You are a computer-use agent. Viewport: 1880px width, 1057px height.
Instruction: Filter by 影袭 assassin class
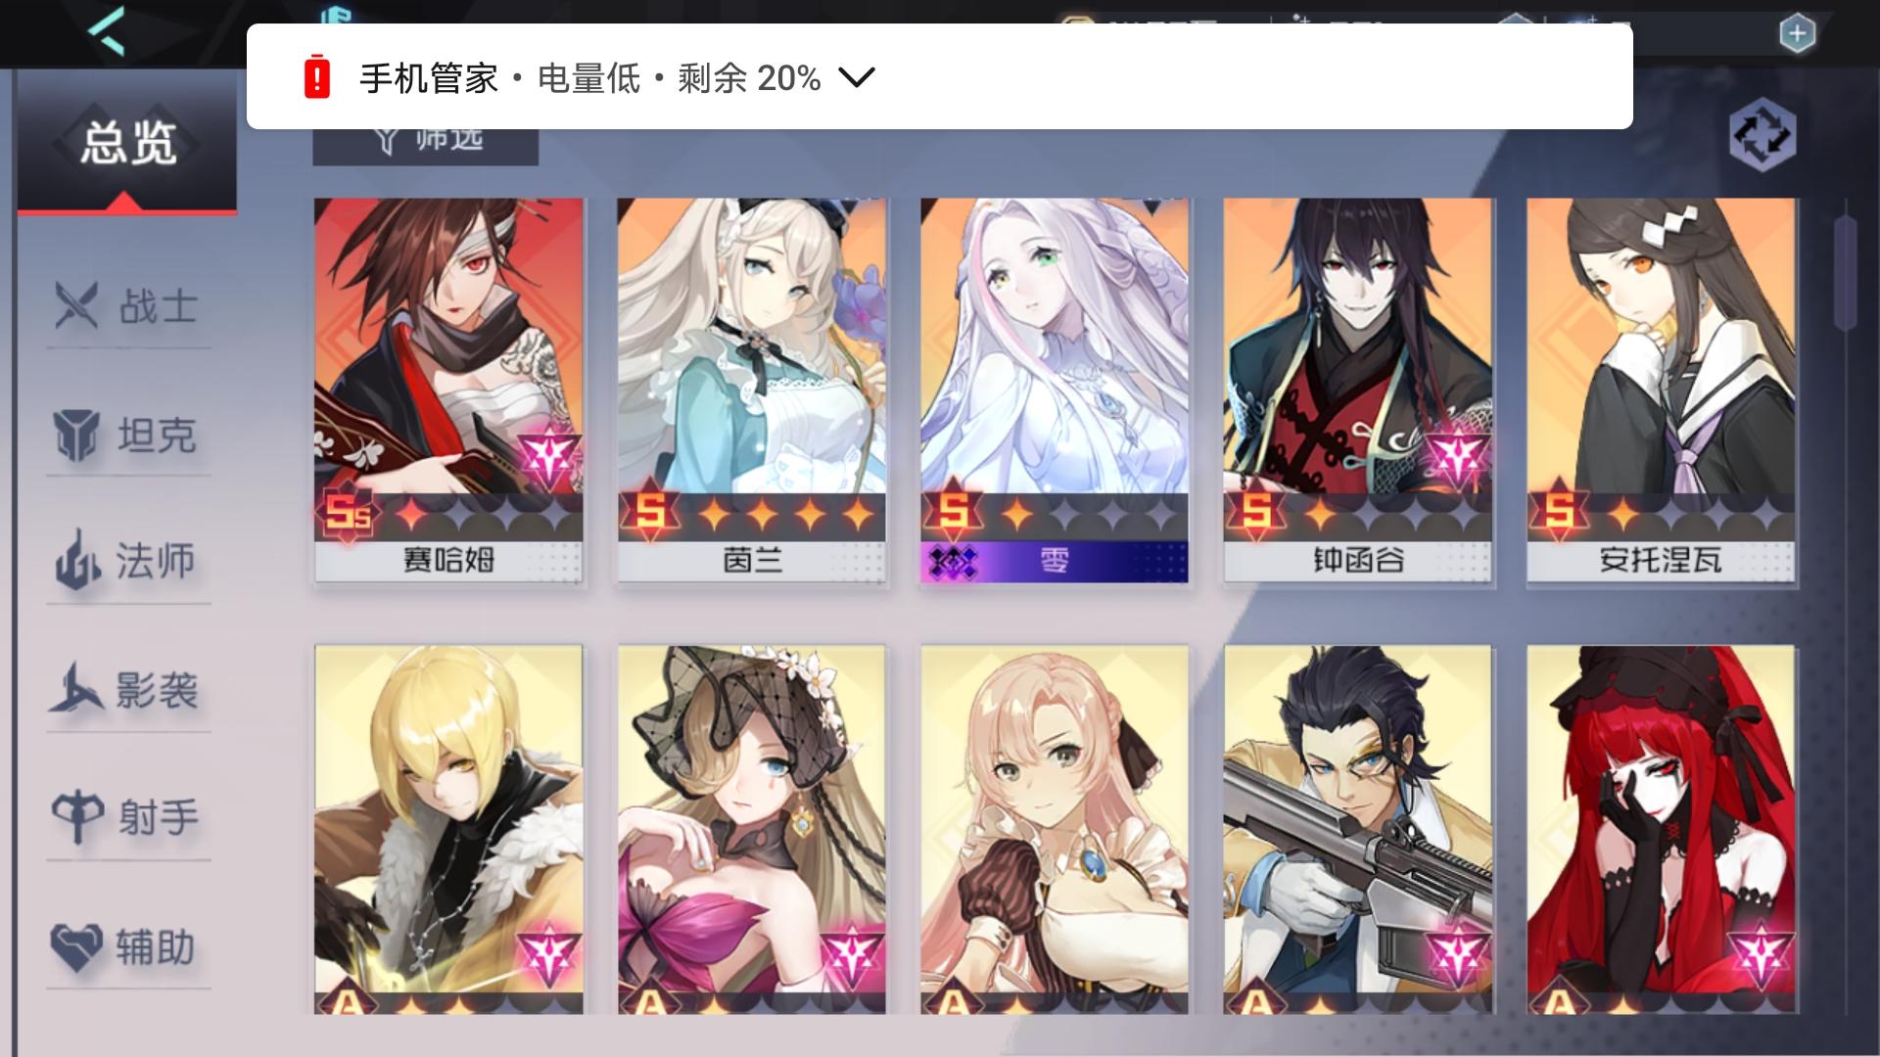tap(127, 691)
